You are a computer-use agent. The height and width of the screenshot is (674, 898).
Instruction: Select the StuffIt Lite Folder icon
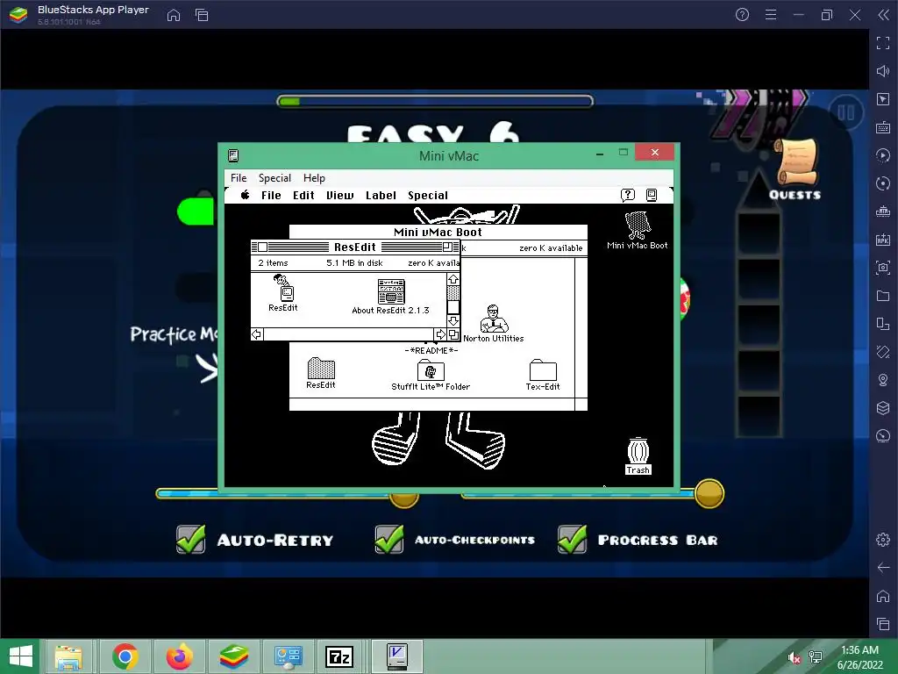click(x=431, y=370)
